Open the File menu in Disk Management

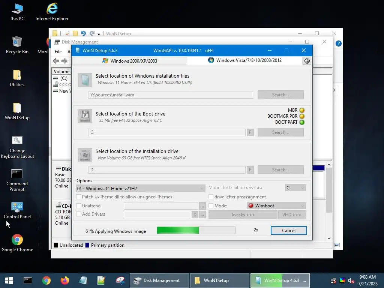(58, 52)
